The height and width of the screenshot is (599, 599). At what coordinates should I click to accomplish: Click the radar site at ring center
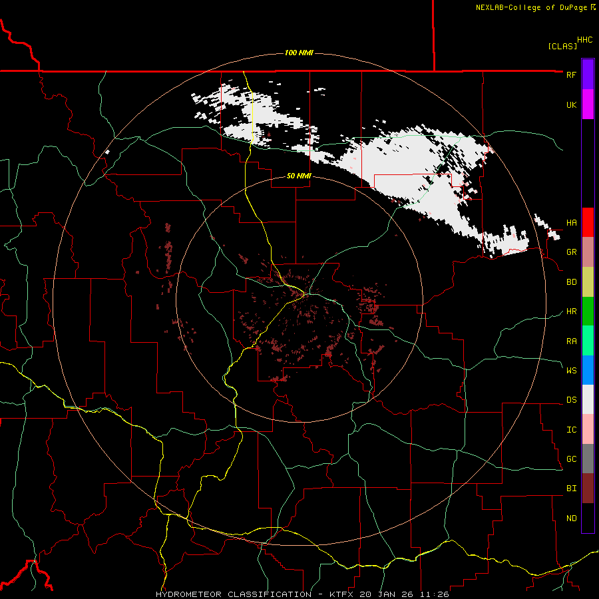[x=304, y=294]
